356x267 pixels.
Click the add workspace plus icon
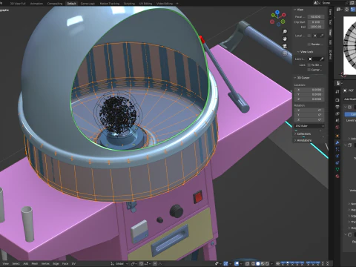pyautogui.click(x=177, y=4)
